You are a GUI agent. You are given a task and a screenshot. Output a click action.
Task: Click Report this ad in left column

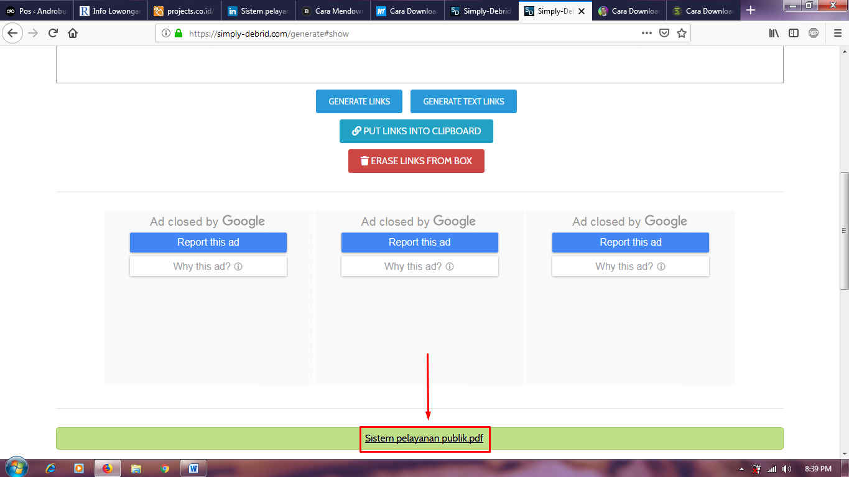[x=208, y=243]
